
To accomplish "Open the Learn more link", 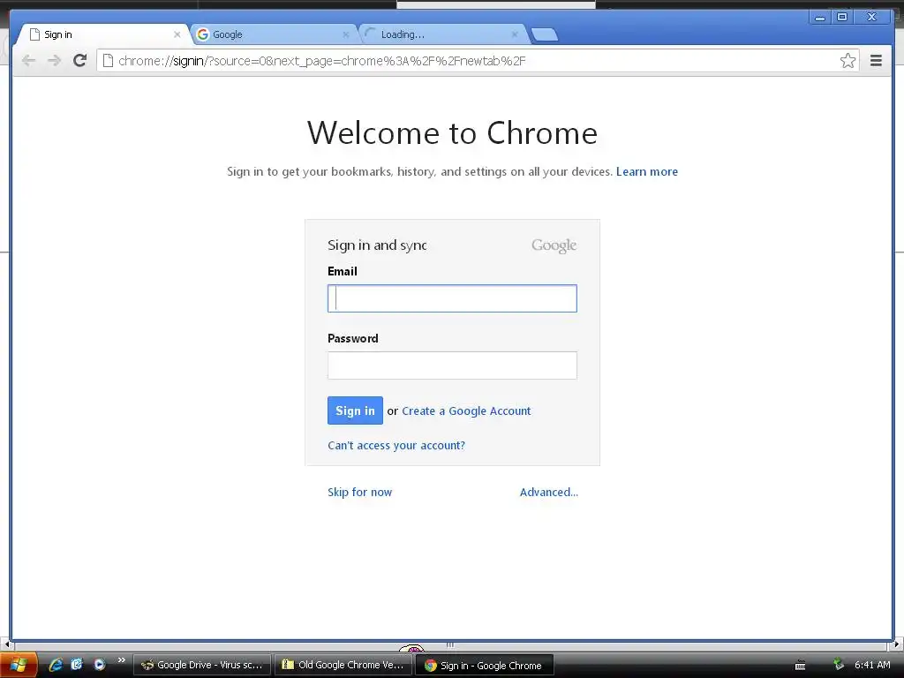I will click(x=647, y=171).
